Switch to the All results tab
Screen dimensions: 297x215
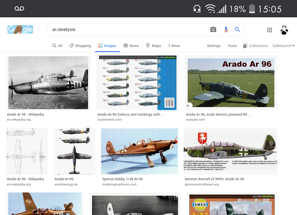[57, 46]
